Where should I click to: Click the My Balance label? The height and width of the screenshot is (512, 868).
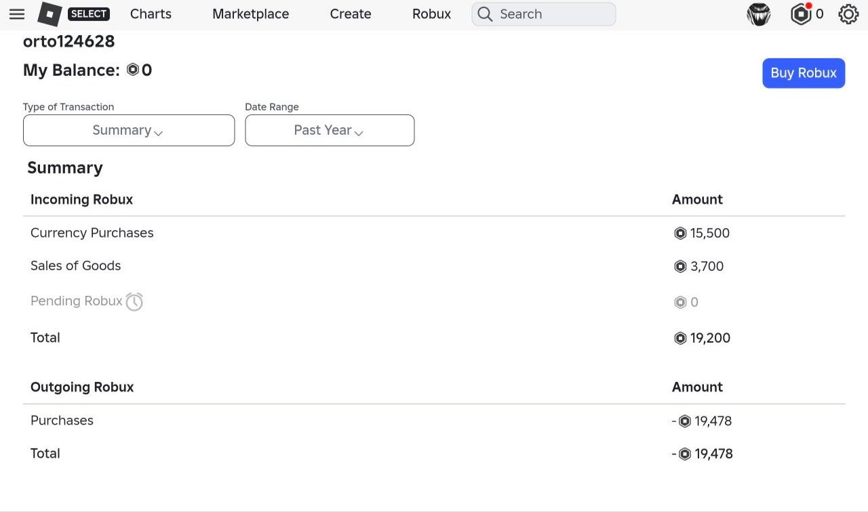coord(71,70)
